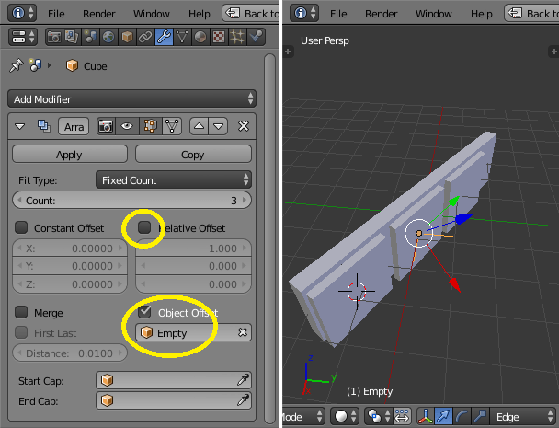Screen dimensions: 559x428
Task: Open the Material properties tab (sphere icon)
Action: tap(200, 37)
